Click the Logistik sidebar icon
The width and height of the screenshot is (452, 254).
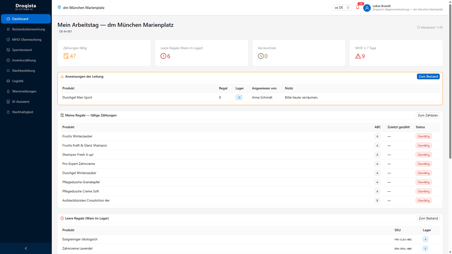tap(8, 81)
